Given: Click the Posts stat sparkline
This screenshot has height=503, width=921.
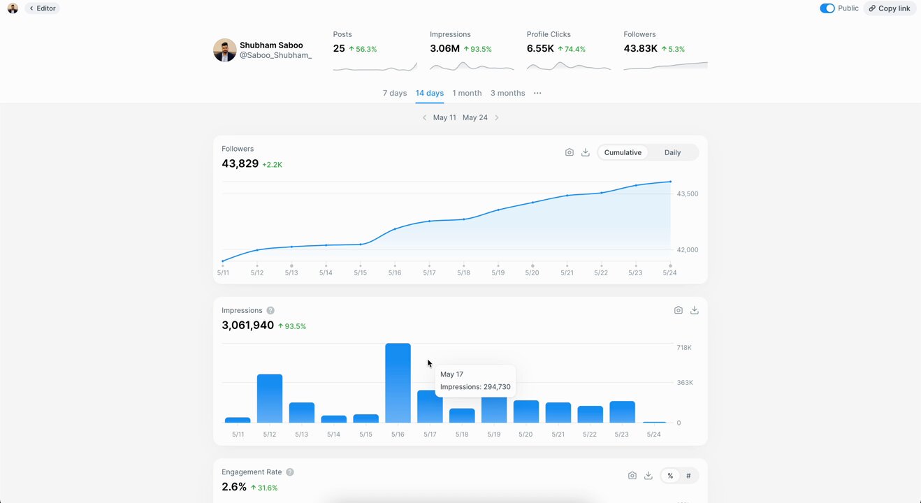Looking at the screenshot, I should coord(375,66).
